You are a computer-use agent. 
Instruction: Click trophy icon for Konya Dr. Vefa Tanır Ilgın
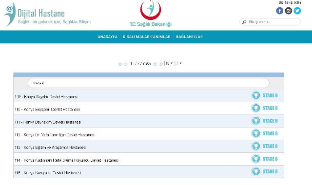pos(256,133)
